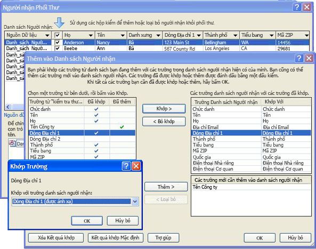Screen dimensions: 316x249
Task: Open Dòng Địa chỉ 1 column dropdown
Action: pyautogui.click(x=199, y=36)
